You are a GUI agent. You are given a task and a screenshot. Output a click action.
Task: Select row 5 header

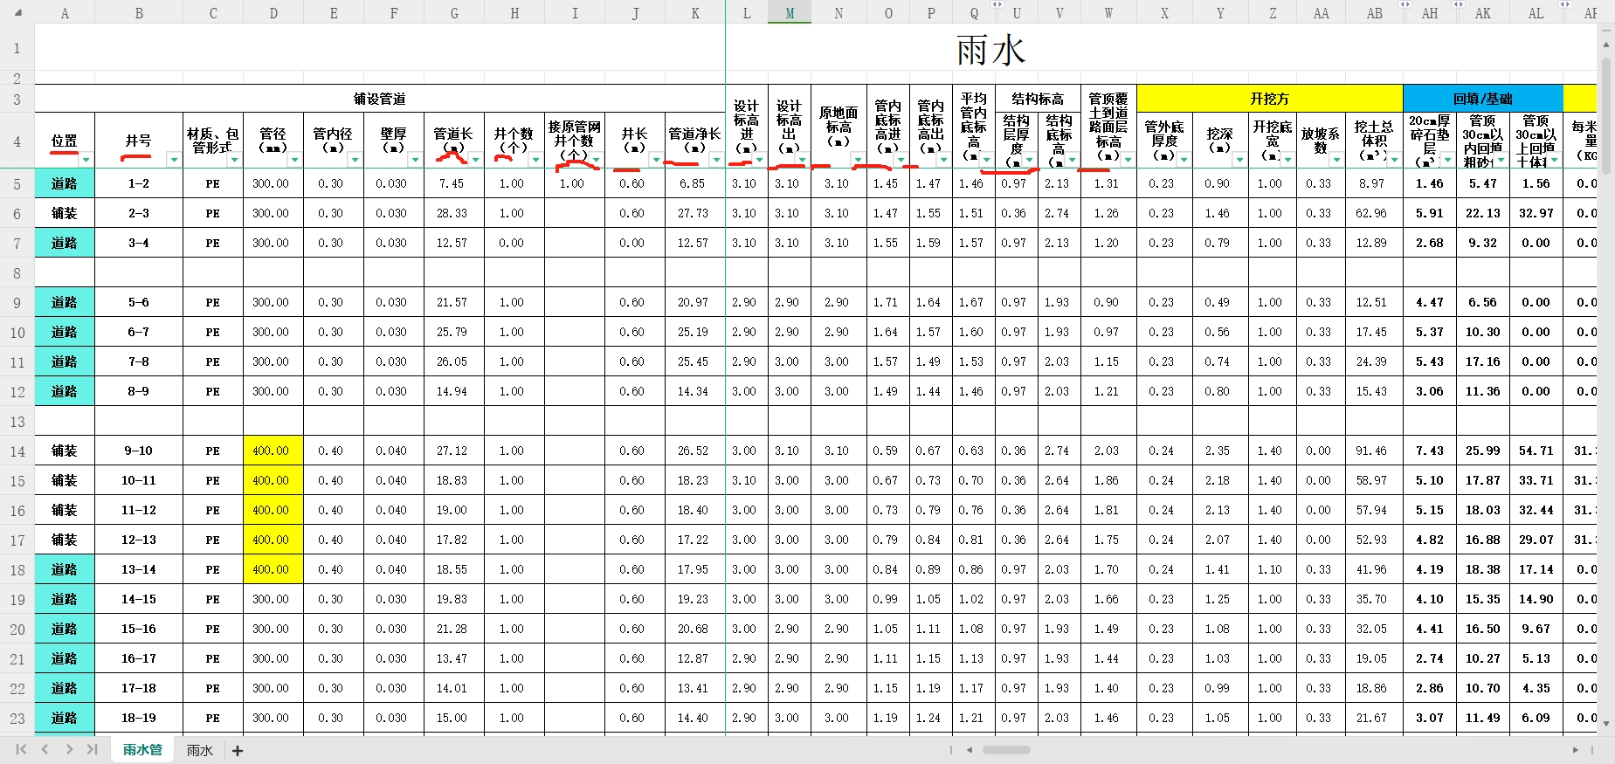(17, 183)
